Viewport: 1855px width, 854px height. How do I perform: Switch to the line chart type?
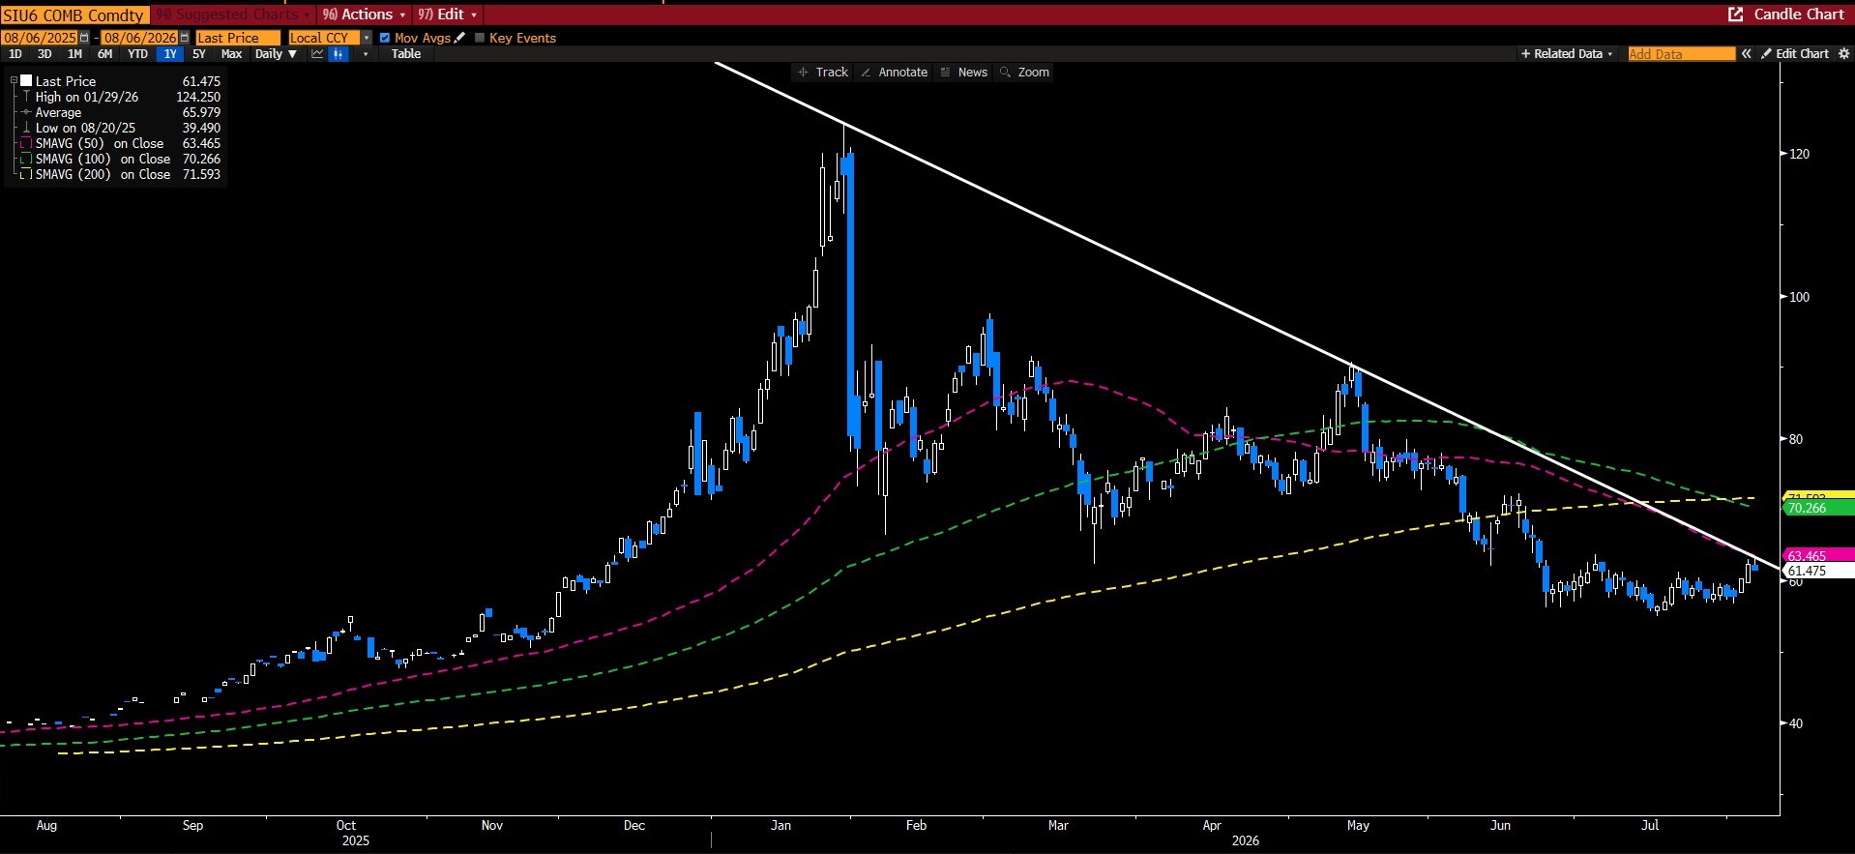[x=317, y=54]
